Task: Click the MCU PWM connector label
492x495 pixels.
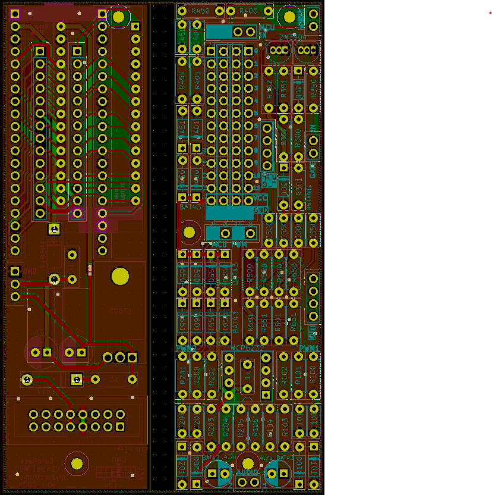Action: pos(229,245)
